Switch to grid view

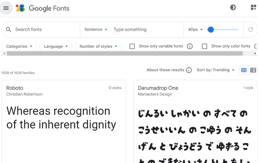[244, 70]
